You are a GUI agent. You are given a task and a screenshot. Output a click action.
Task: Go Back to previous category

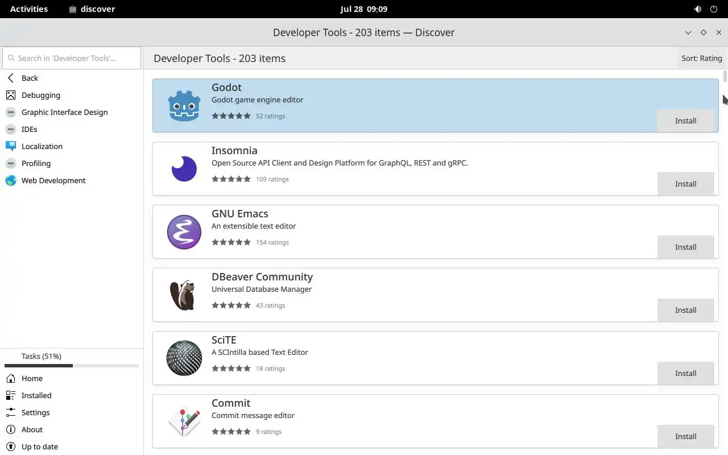pos(72,78)
